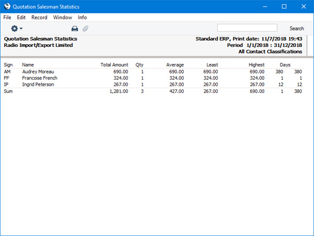Screen dimensions: 314x236
Task: Click sign code AM
Action: click(7, 72)
